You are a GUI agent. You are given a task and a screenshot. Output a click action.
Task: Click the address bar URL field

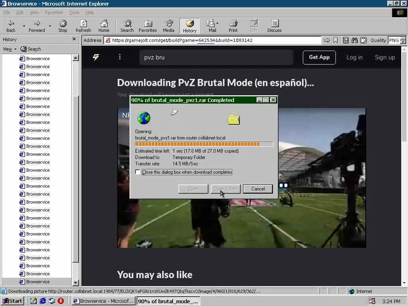(x=213, y=40)
